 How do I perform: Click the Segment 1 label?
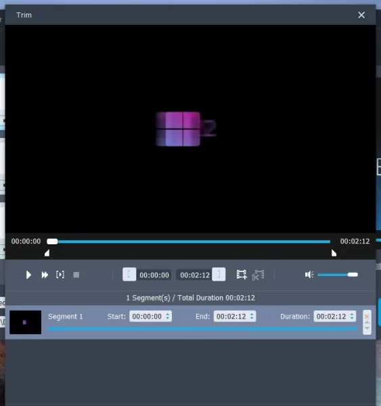(x=65, y=317)
